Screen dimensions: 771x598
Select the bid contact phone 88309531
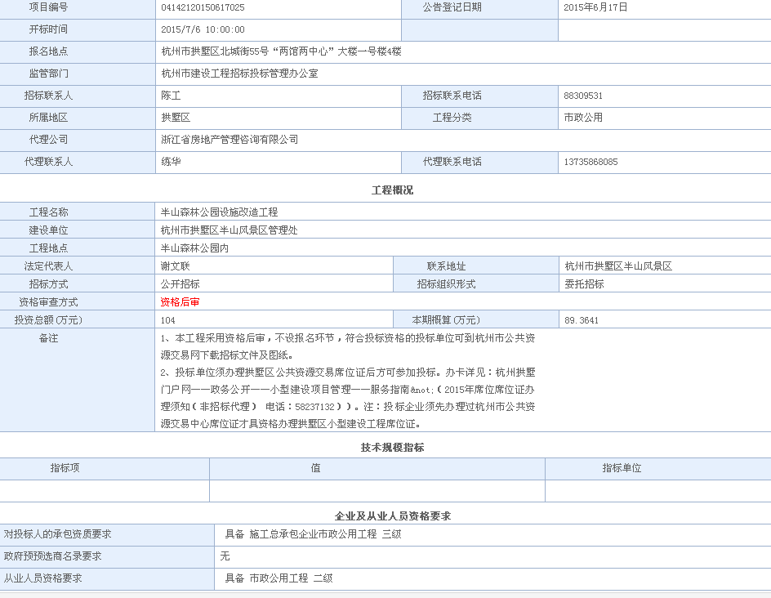[583, 96]
